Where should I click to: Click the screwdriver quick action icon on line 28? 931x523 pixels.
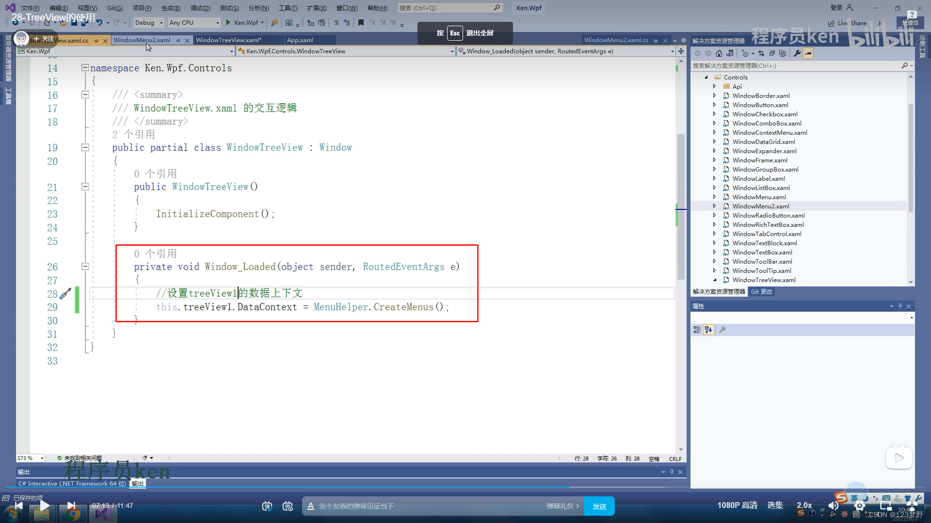[65, 293]
